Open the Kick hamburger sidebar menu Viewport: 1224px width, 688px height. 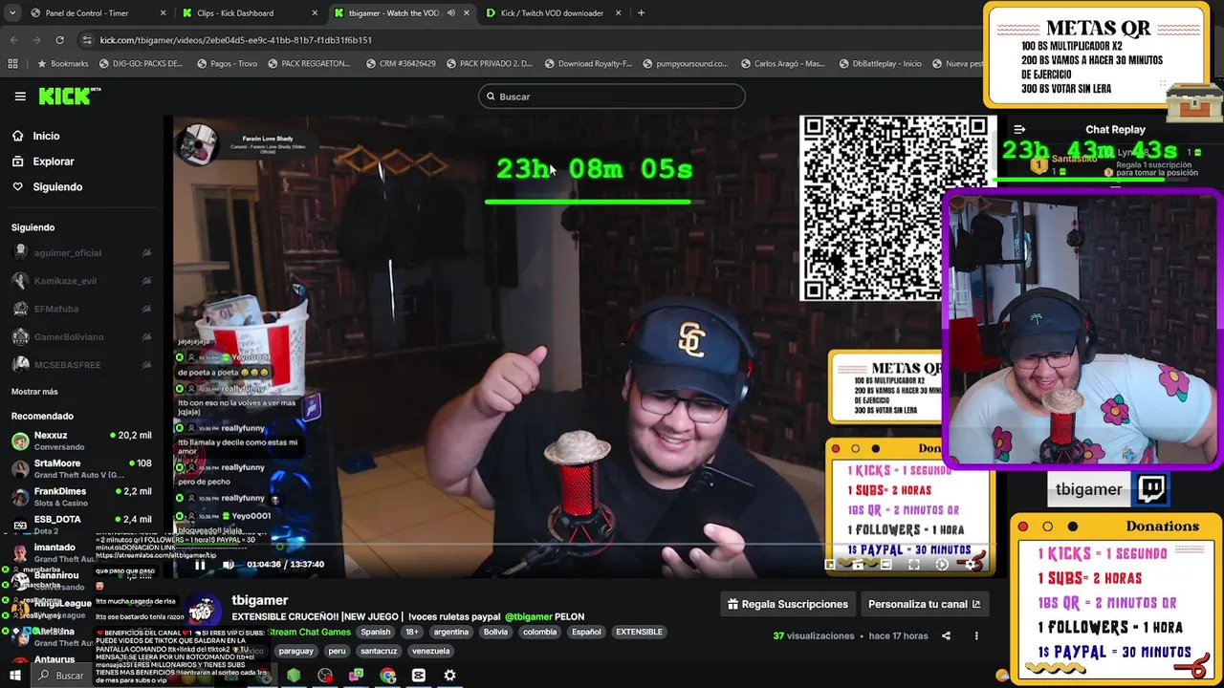[20, 97]
